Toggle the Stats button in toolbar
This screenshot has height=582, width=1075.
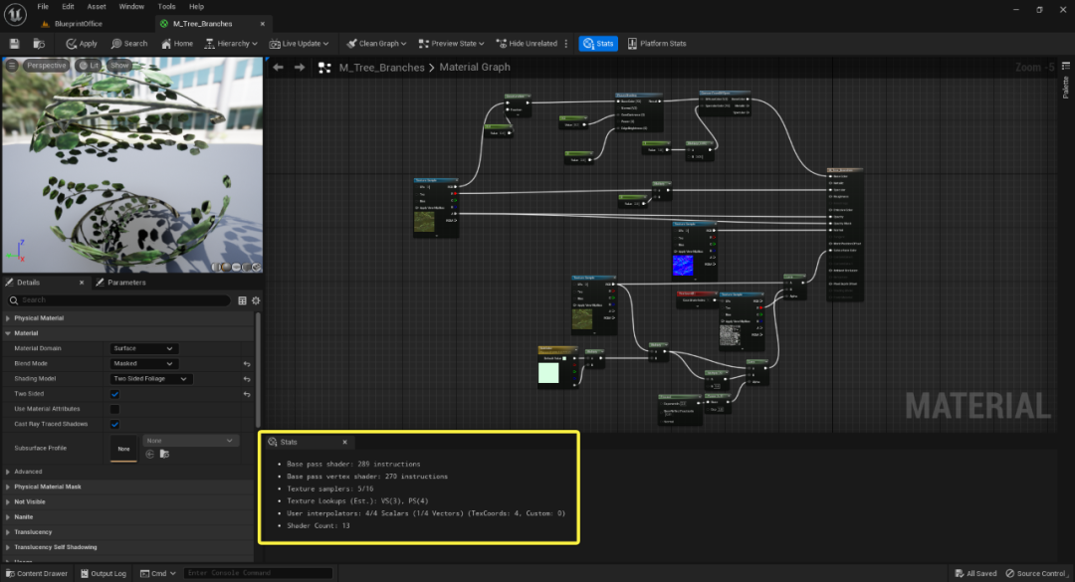pyautogui.click(x=598, y=43)
